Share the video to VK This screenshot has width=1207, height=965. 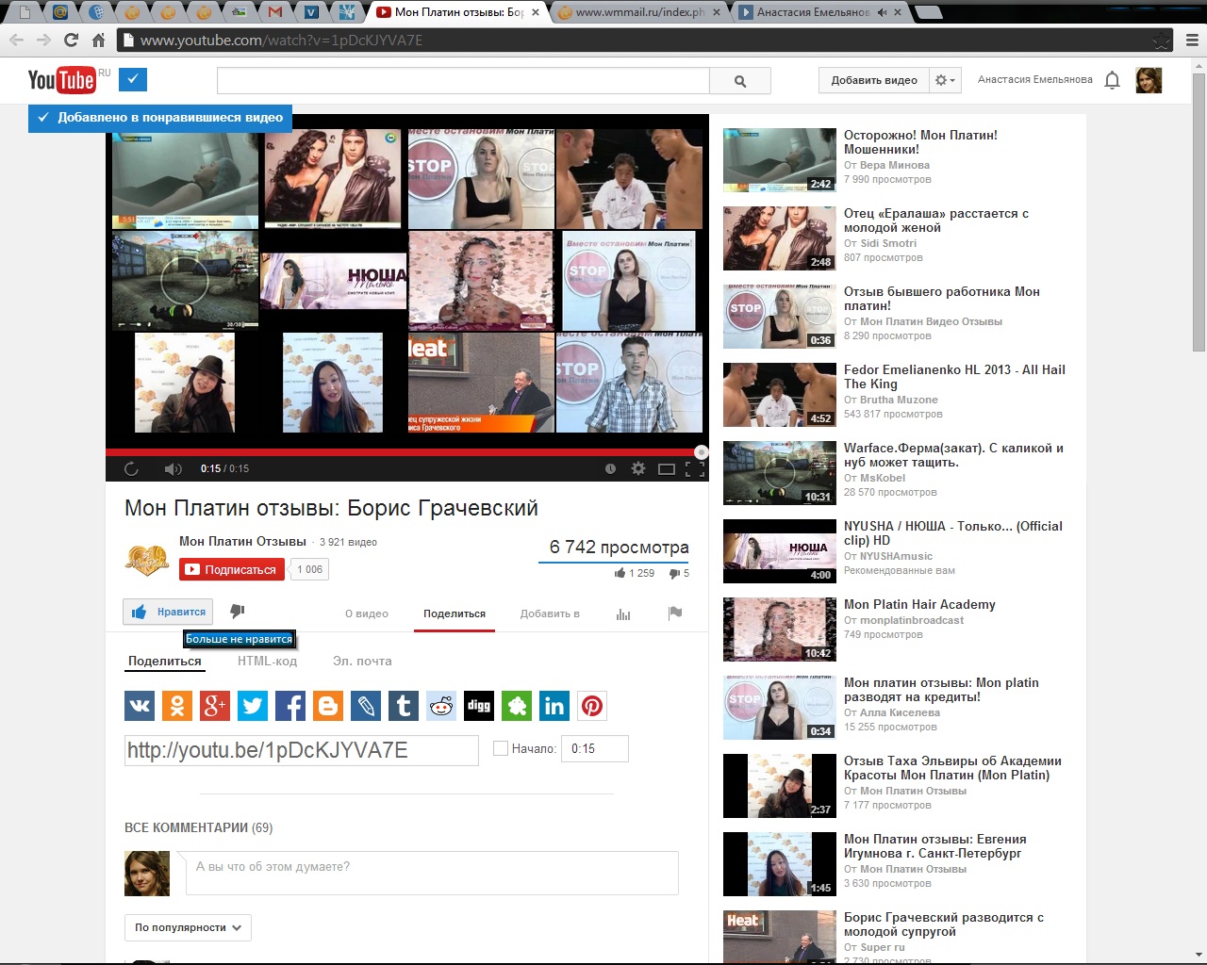(x=140, y=706)
